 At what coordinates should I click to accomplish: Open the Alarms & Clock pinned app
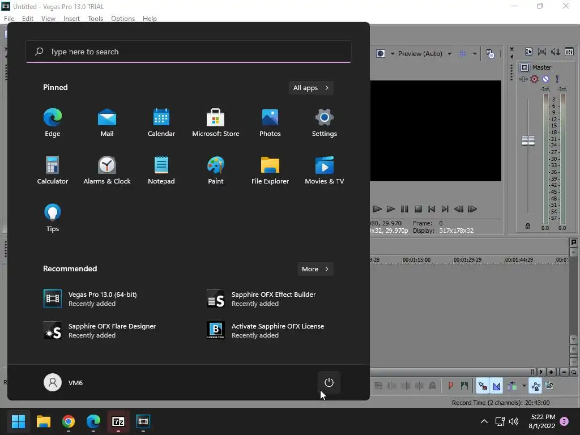[x=107, y=170]
